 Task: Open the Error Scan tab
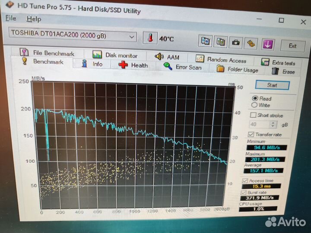182,67
